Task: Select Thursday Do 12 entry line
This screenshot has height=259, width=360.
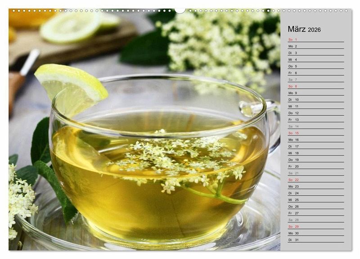Action: pyautogui.click(x=316, y=113)
